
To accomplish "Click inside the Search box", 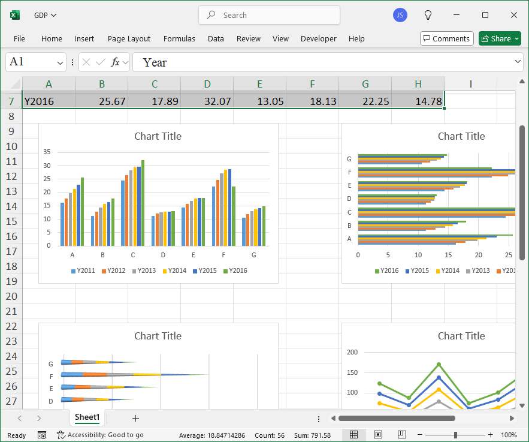I will pyautogui.click(x=269, y=15).
